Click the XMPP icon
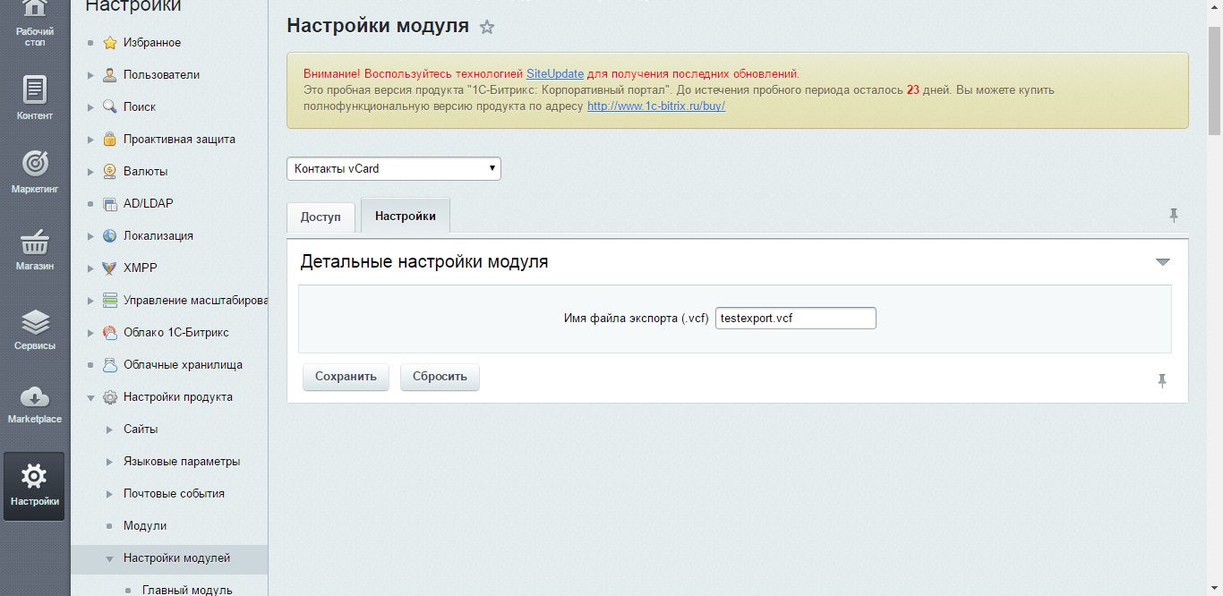Viewport: 1223px width, 596px height. (x=110, y=268)
